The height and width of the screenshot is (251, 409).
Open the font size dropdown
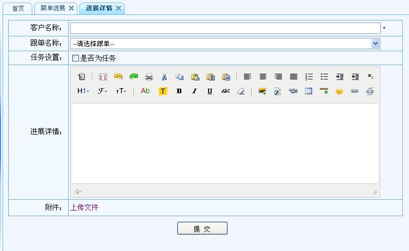point(121,91)
